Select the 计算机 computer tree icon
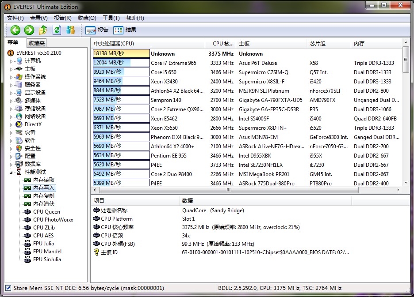The width and height of the screenshot is (414, 297). pyautogui.click(x=19, y=61)
